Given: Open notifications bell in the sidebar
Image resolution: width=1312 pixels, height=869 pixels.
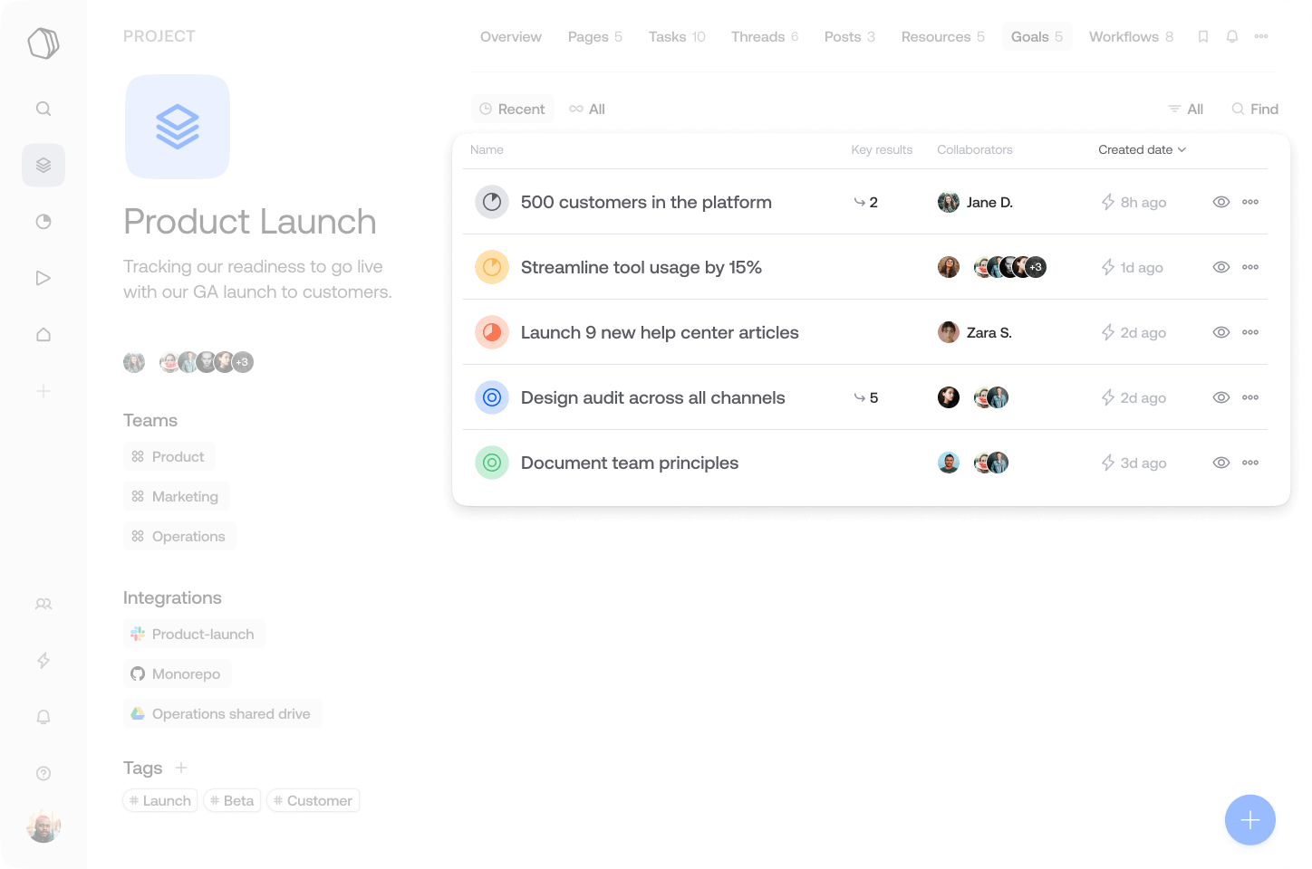Looking at the screenshot, I should (43, 717).
